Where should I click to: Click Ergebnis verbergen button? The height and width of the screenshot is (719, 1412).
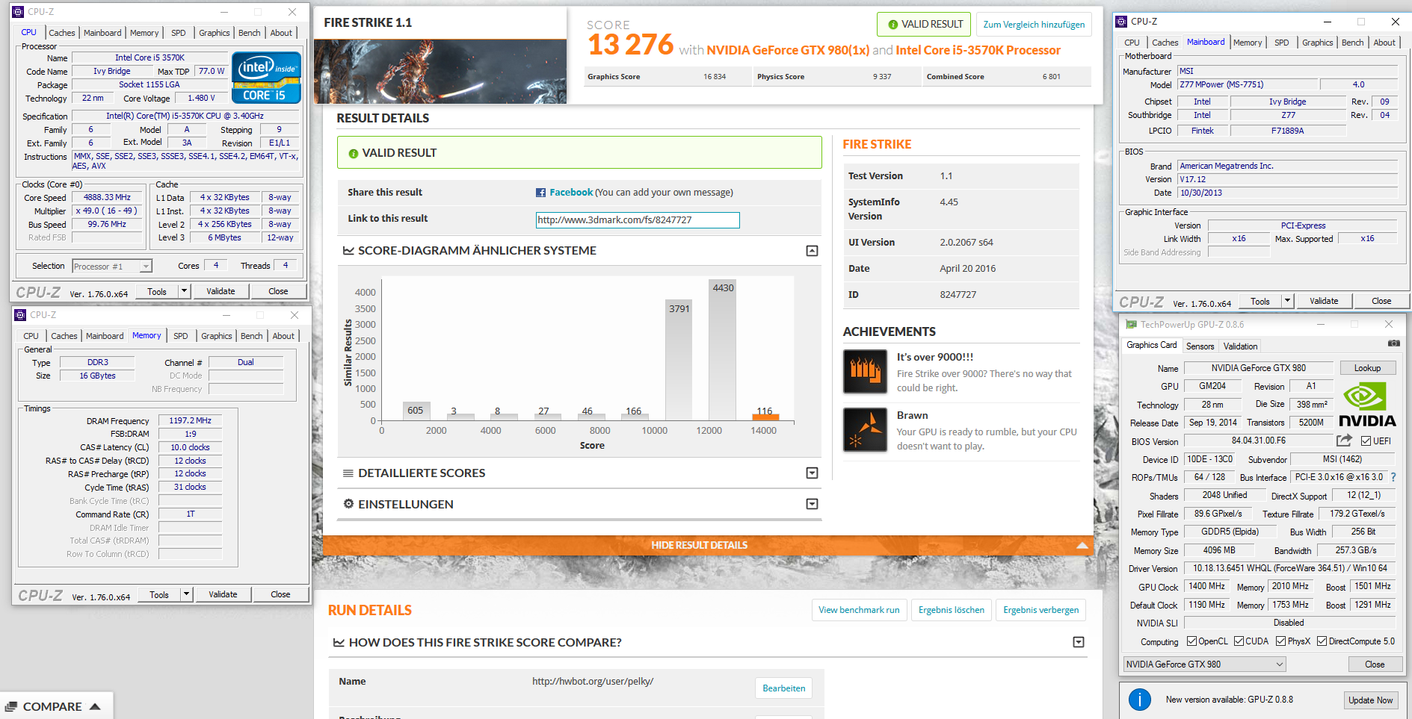pos(1040,610)
